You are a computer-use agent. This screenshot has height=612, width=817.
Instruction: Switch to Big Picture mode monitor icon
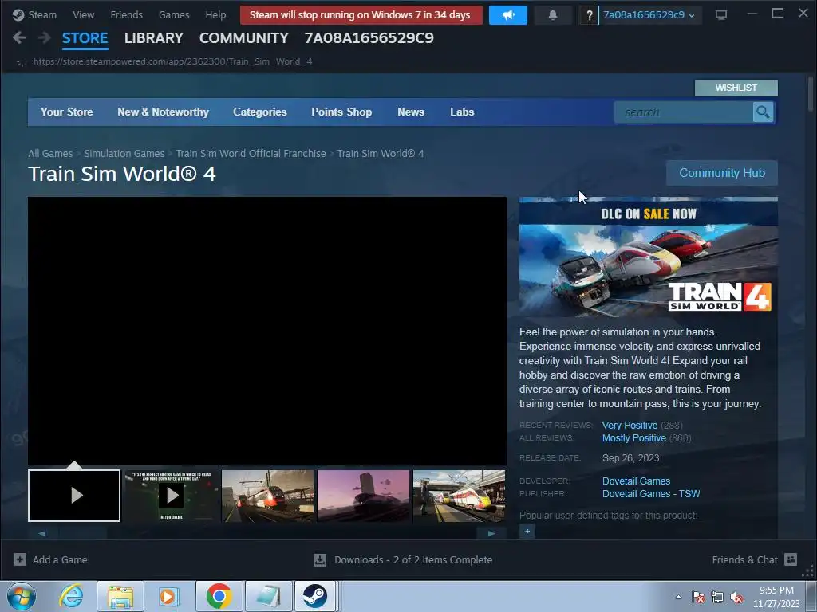point(721,15)
